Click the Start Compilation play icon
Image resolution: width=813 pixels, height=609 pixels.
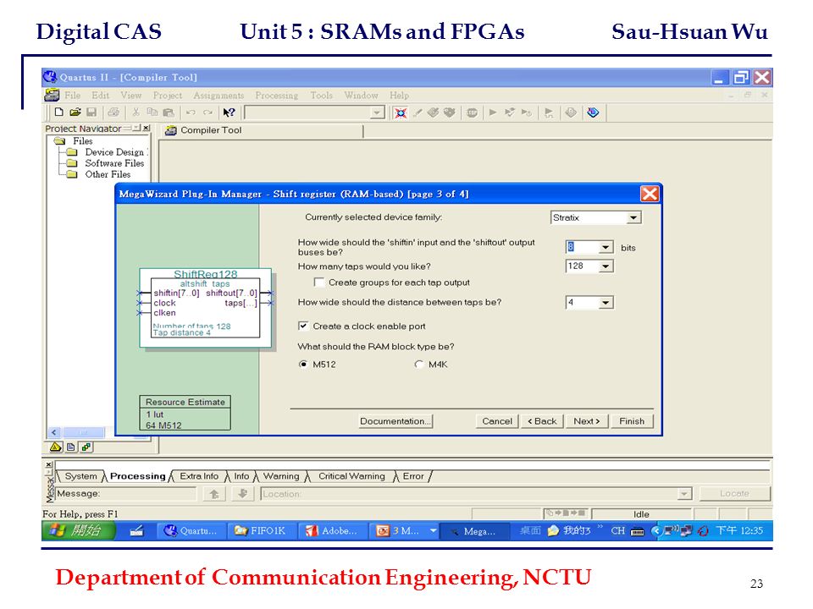point(493,112)
